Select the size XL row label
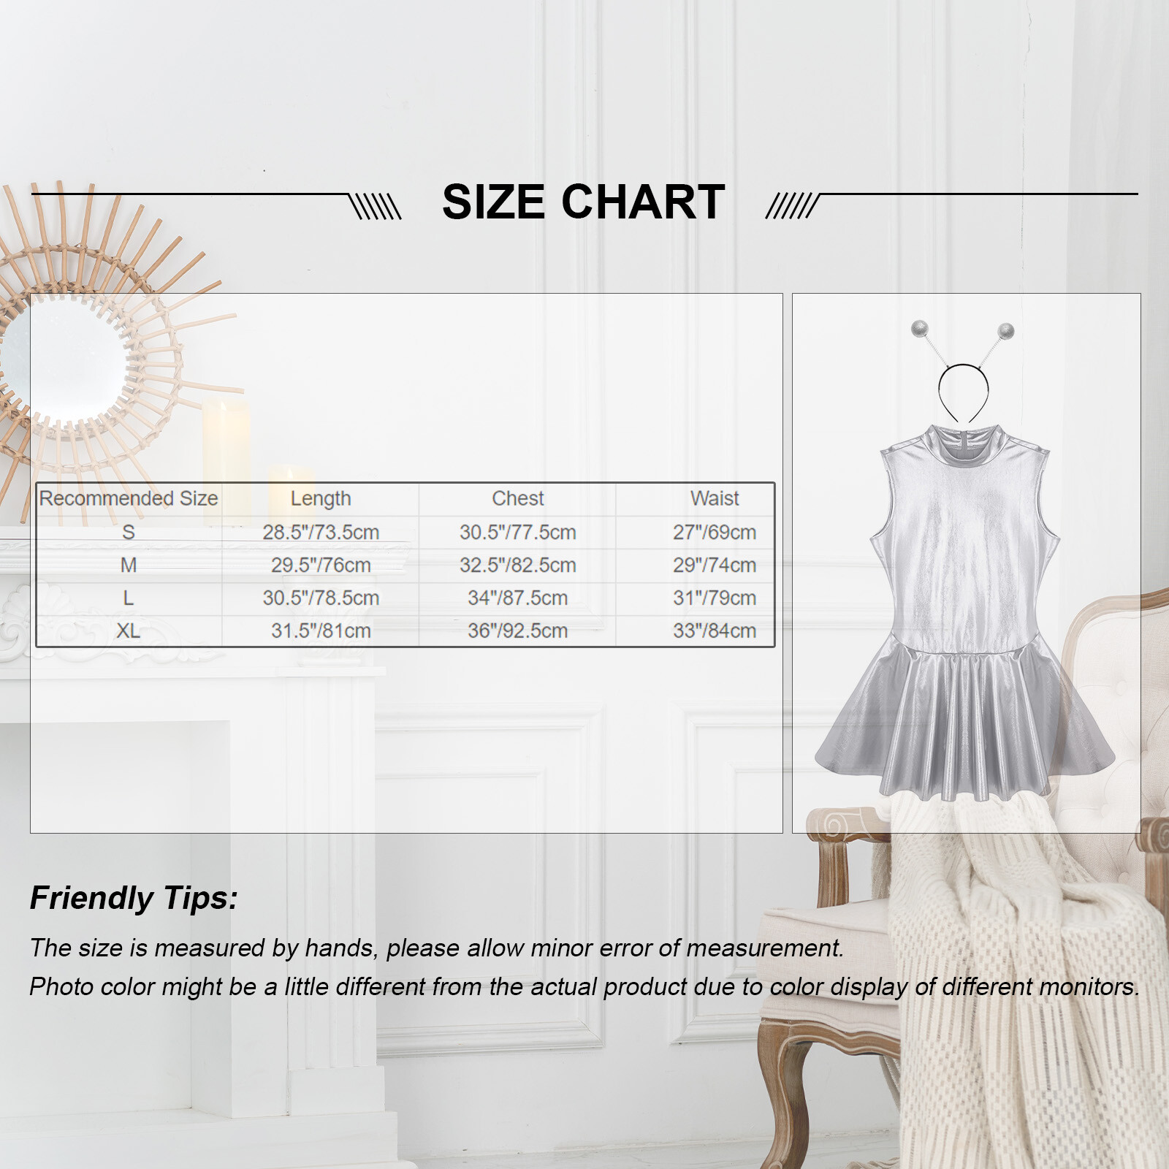This screenshot has width=1169, height=1169. (129, 631)
